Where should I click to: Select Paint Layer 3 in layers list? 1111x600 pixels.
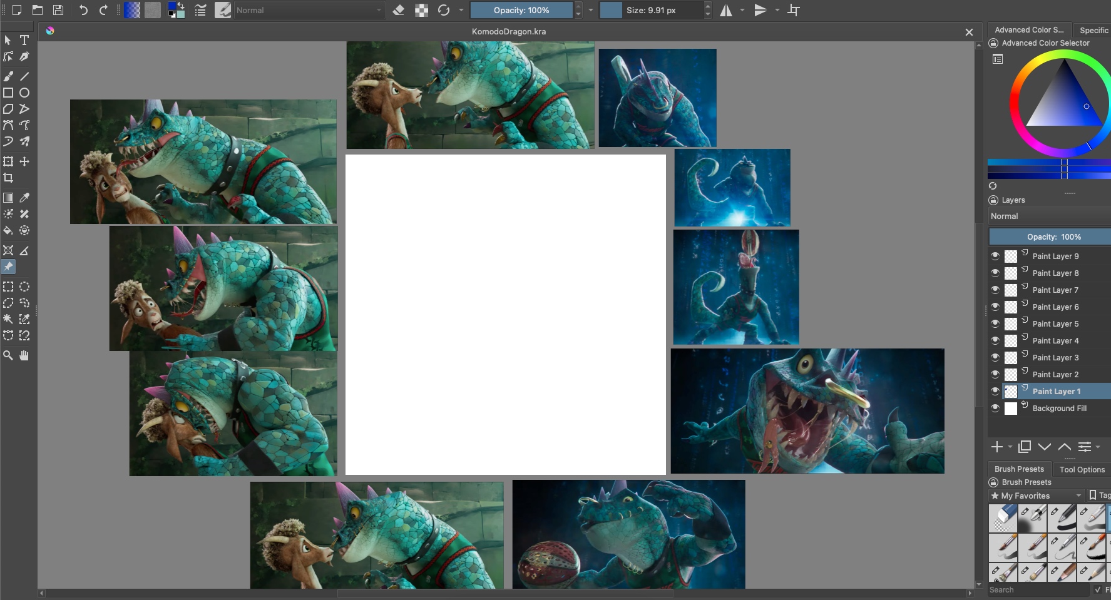(x=1055, y=357)
